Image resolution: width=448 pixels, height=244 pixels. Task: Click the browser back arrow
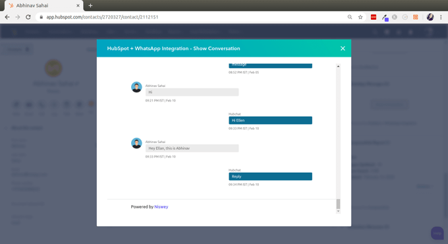[x=7, y=17]
